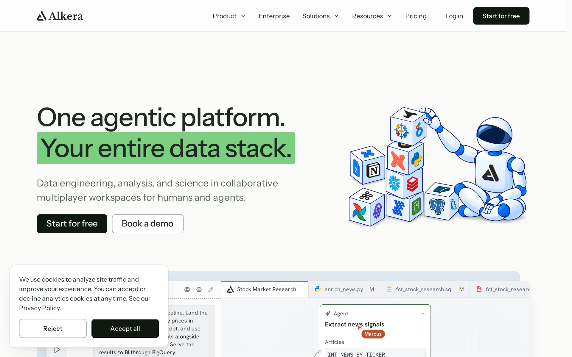Viewport: 572px width, 357px height.
Task: Click the play triangle icon at bottom left
Action: tap(57, 350)
